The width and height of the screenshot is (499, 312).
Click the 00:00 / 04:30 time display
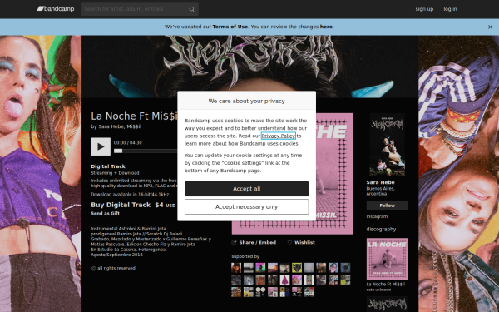click(x=128, y=143)
